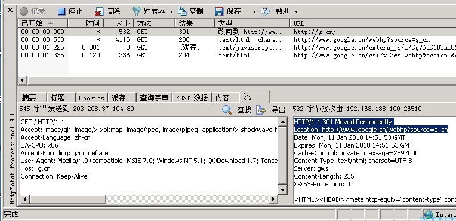This screenshot has width=456, height=221.
Task: Sort by the 方法 column header
Action: [155, 23]
